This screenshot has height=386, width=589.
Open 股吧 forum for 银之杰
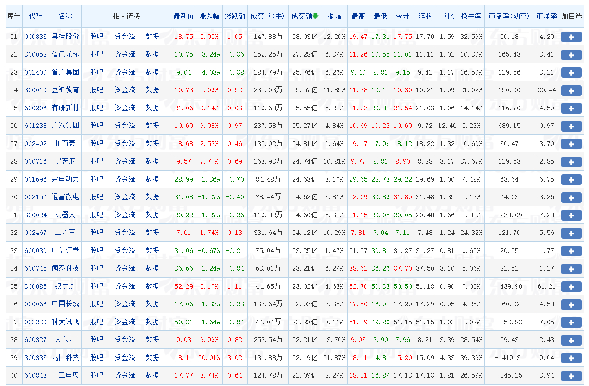pyautogui.click(x=97, y=286)
